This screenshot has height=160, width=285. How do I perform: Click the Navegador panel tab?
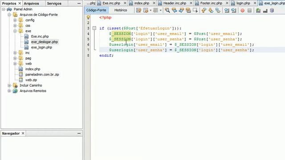[x=11, y=133]
